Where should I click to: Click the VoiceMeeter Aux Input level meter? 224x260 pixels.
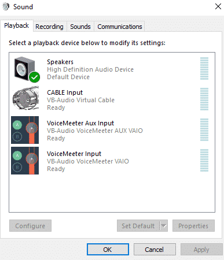tap(204, 129)
